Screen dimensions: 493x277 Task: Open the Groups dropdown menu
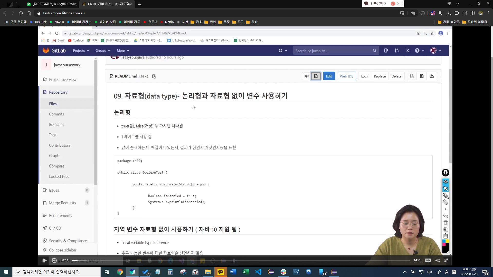103,51
